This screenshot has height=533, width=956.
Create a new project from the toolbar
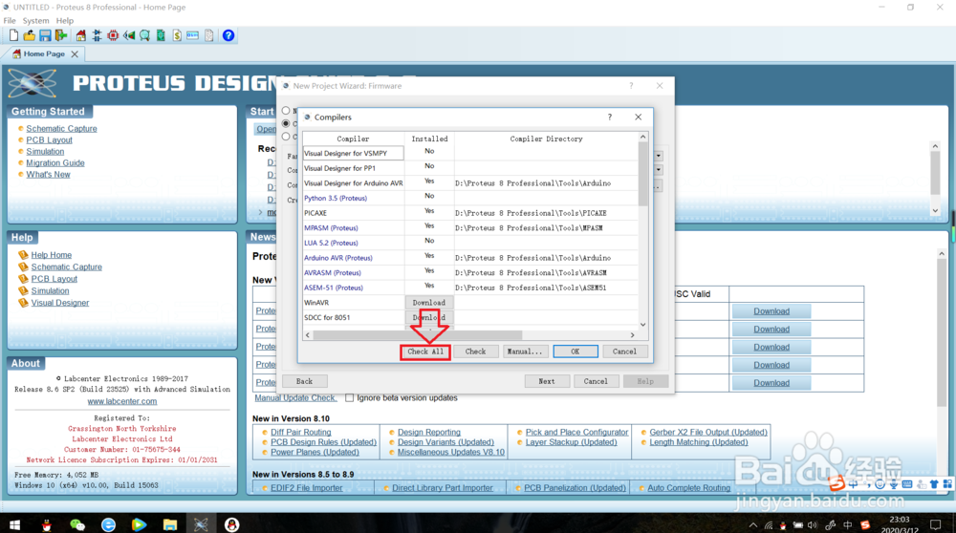(x=13, y=35)
